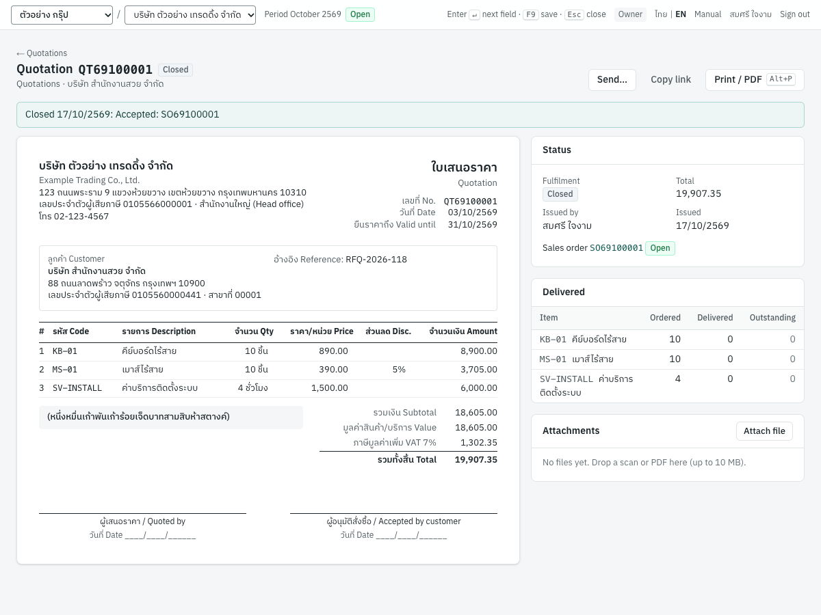Click the Owner role badge
The width and height of the screenshot is (821, 615).
630,14
